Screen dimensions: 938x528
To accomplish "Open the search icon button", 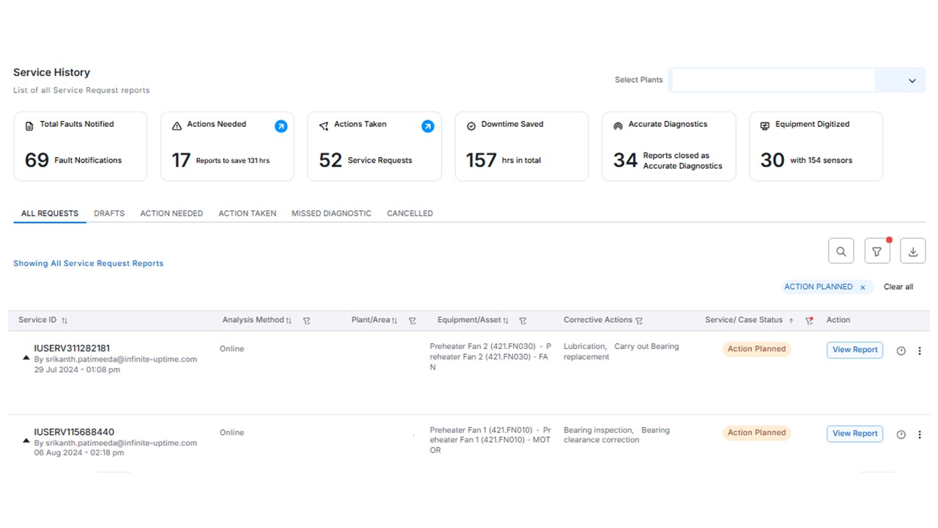I will coord(841,252).
